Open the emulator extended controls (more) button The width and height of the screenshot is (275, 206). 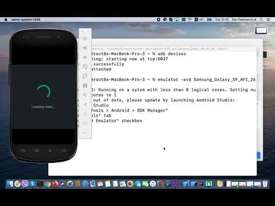point(85,133)
